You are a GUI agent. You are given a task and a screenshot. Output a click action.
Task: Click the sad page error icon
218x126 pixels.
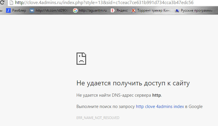click(81, 58)
